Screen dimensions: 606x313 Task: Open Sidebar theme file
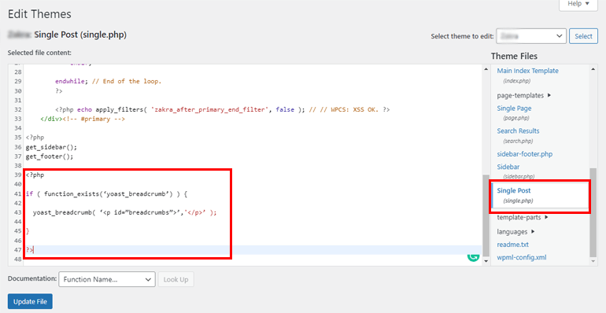click(x=508, y=167)
